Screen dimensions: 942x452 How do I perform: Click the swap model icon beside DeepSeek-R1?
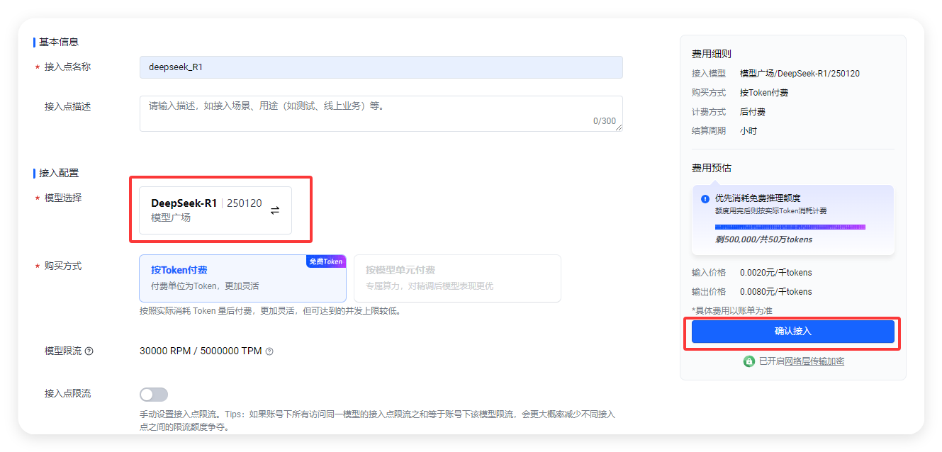tap(275, 210)
